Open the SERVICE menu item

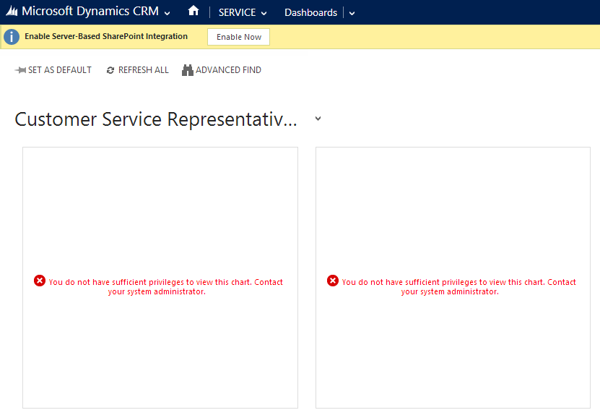tap(237, 12)
